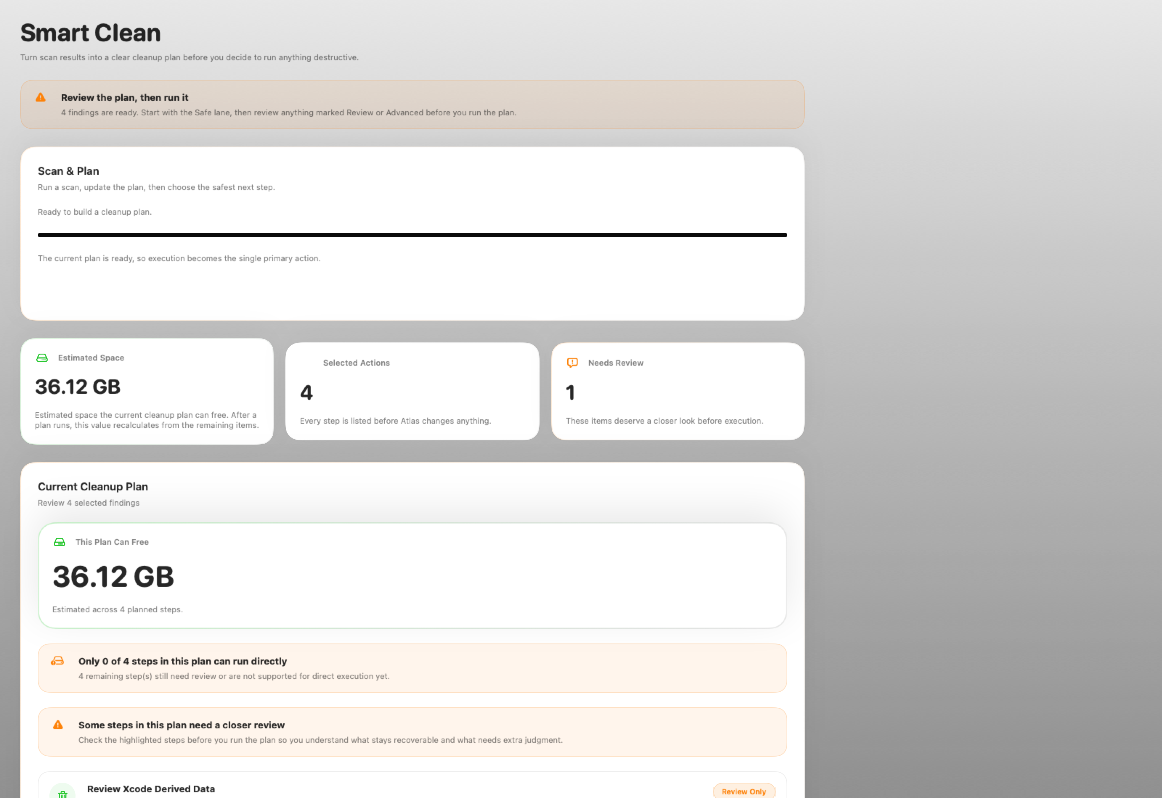Click the Current Cleanup Plan heading
Image resolution: width=1162 pixels, height=798 pixels.
[x=93, y=486]
